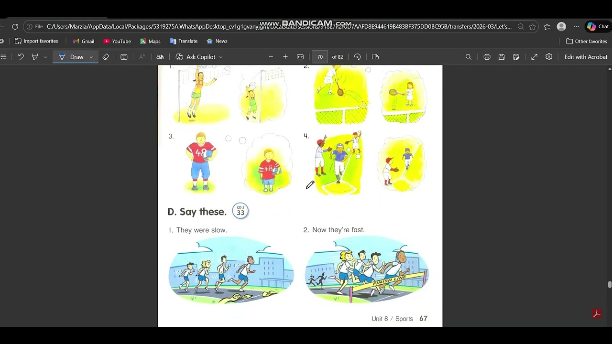The height and width of the screenshot is (344, 612).
Task: Open PDF find search icon
Action: tap(469, 57)
